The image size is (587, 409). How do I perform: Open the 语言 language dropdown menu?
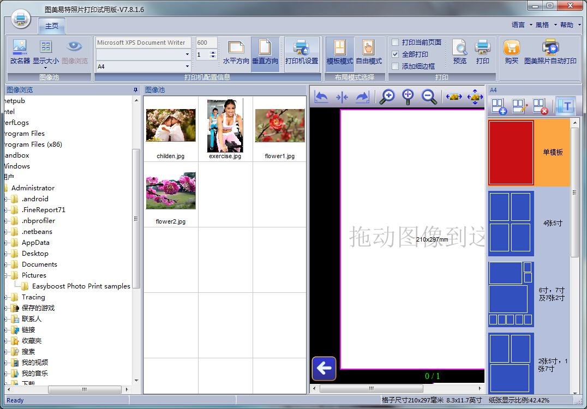[521, 25]
